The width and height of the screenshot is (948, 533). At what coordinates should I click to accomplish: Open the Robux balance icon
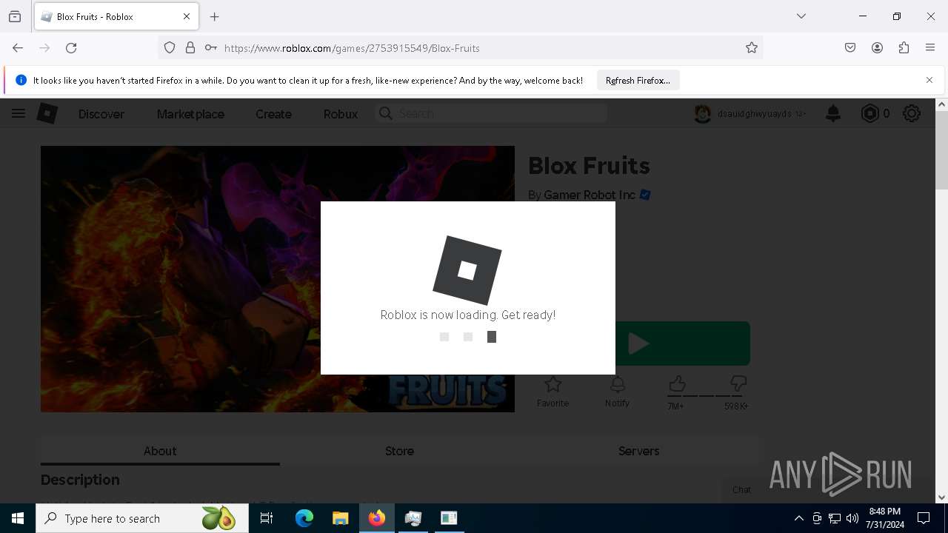pyautogui.click(x=869, y=113)
